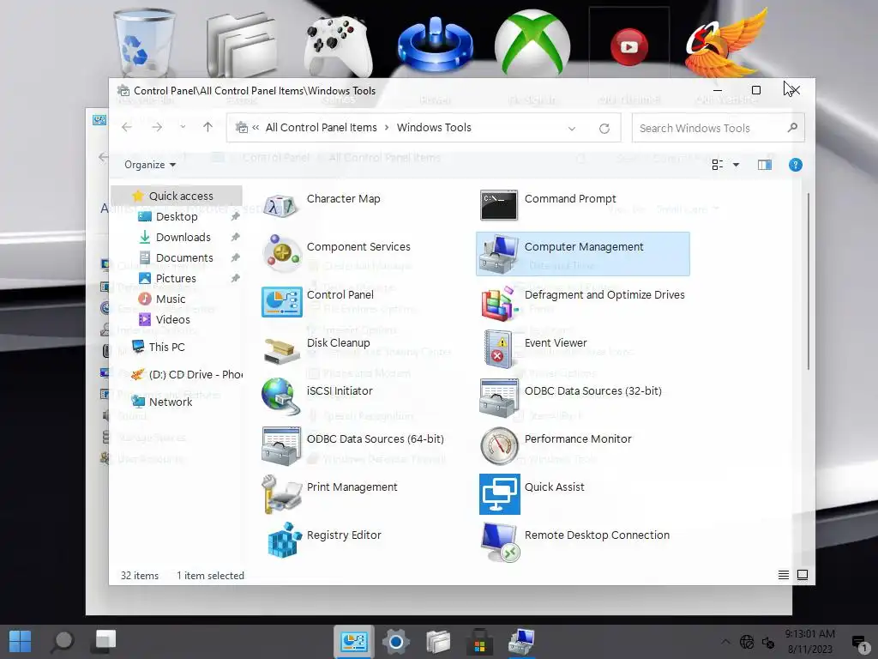Viewport: 878px width, 659px height.
Task: Open the Character Map icon
Action: point(281,206)
